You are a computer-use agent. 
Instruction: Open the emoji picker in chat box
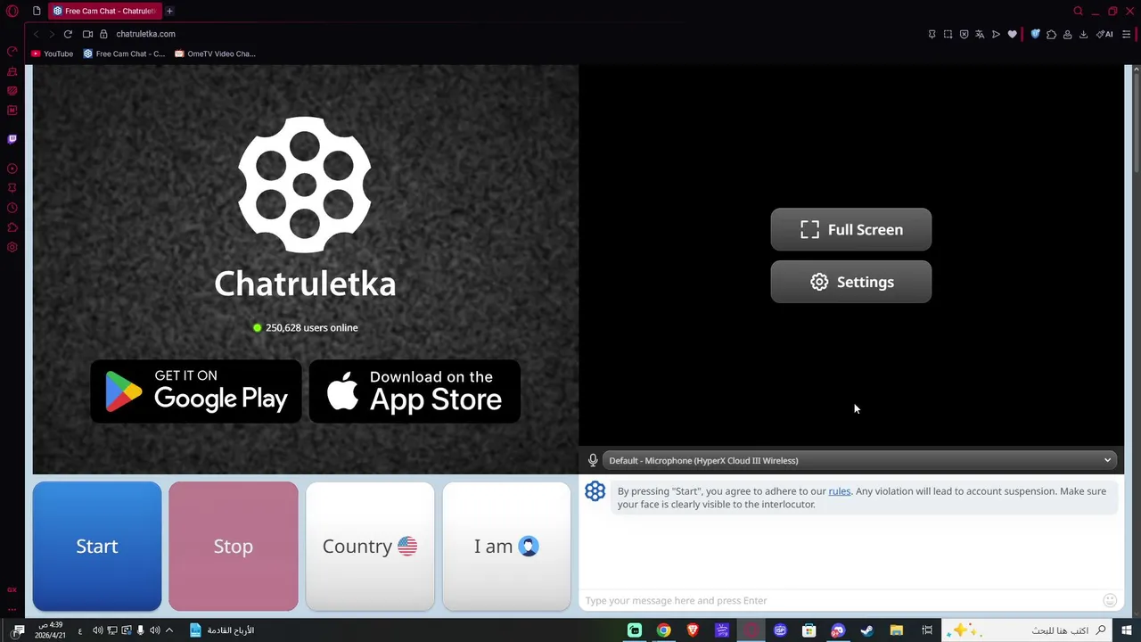(x=1110, y=600)
